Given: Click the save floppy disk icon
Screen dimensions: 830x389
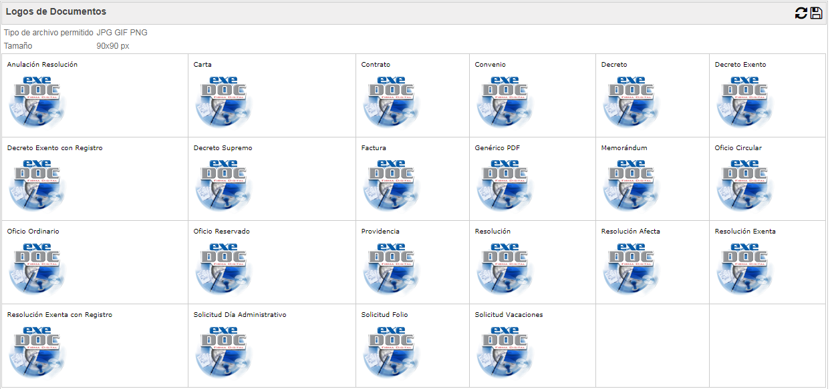Looking at the screenshot, I should (x=816, y=13).
